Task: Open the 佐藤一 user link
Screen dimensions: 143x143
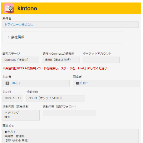Action: click(84, 83)
